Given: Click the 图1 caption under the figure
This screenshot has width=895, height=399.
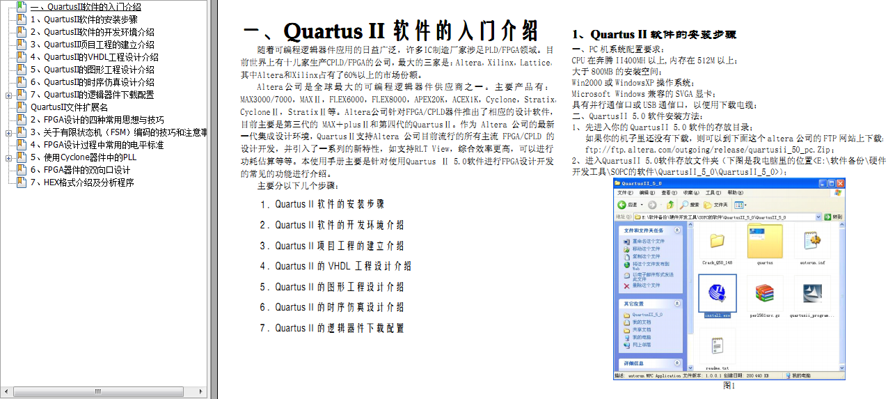Looking at the screenshot, I should click(729, 385).
